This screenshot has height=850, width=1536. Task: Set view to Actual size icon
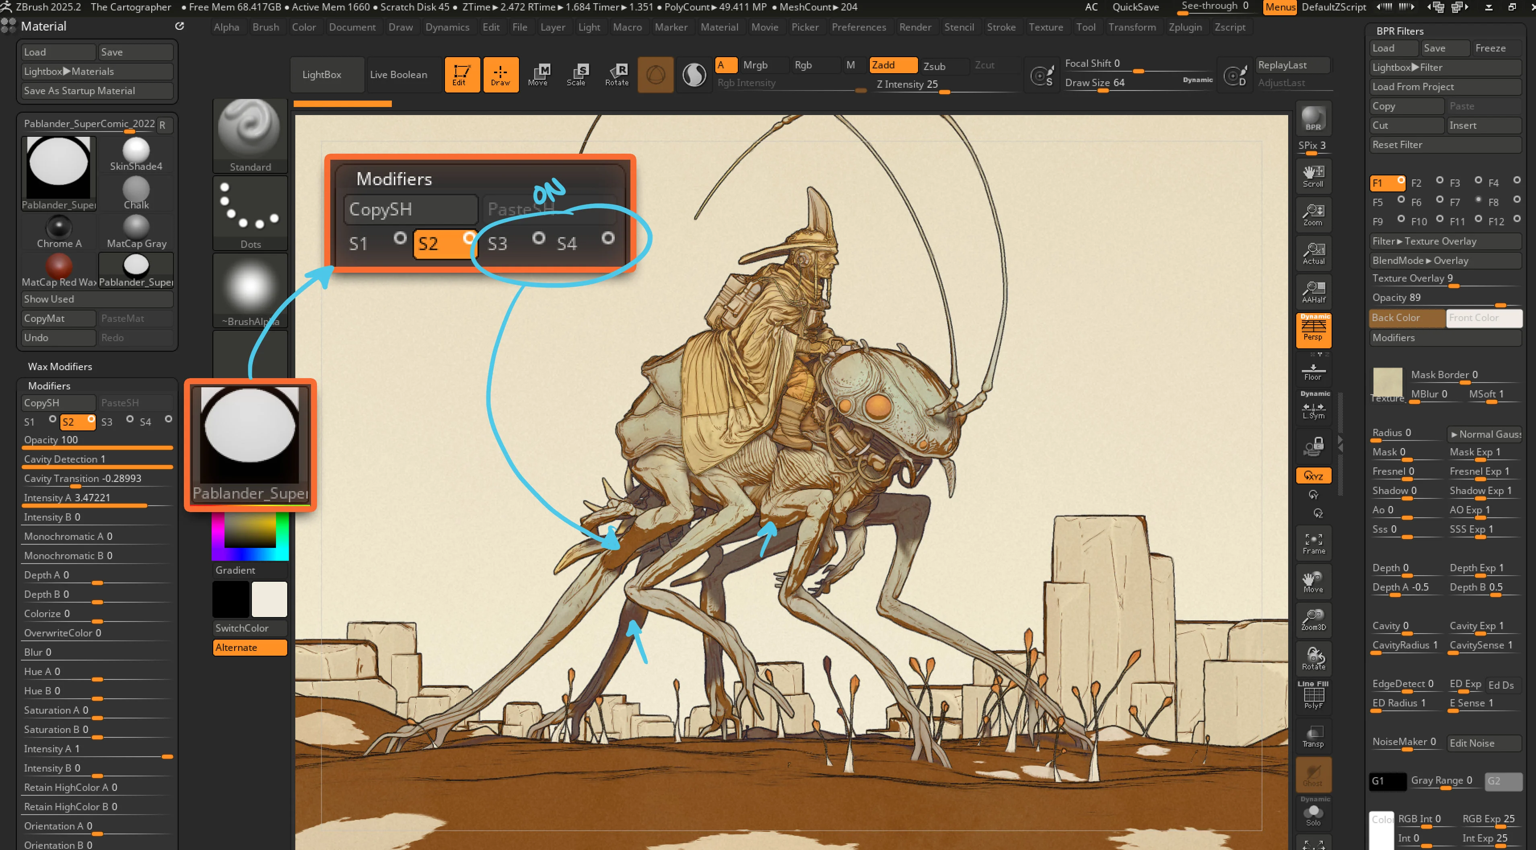coord(1313,253)
